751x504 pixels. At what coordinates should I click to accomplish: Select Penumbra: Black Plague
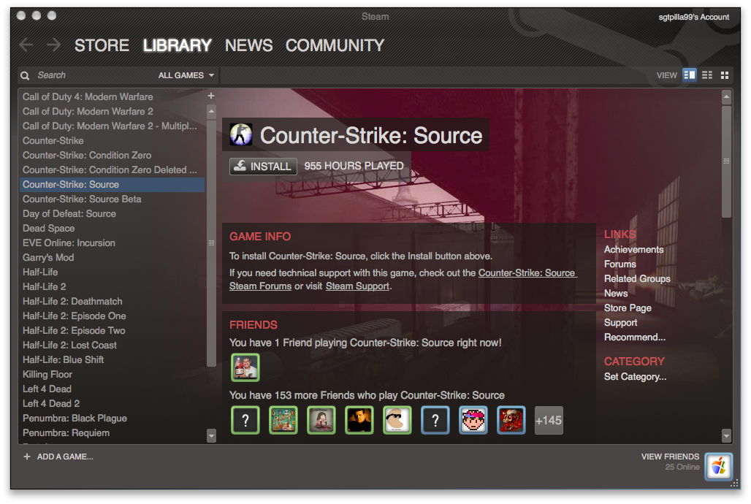point(112,419)
